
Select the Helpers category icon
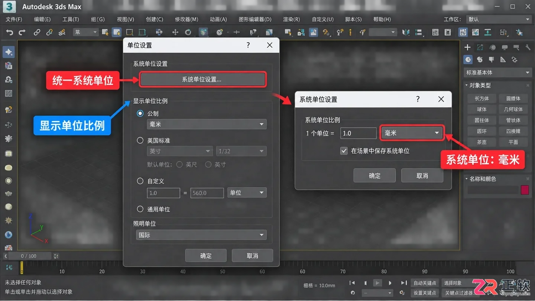click(503, 59)
